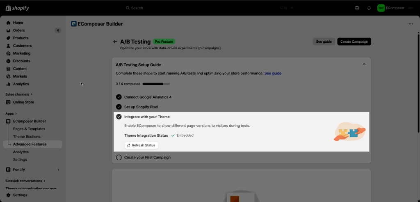The image size is (420, 202).
Task: Expand the Apps section chevron
Action: point(16,114)
